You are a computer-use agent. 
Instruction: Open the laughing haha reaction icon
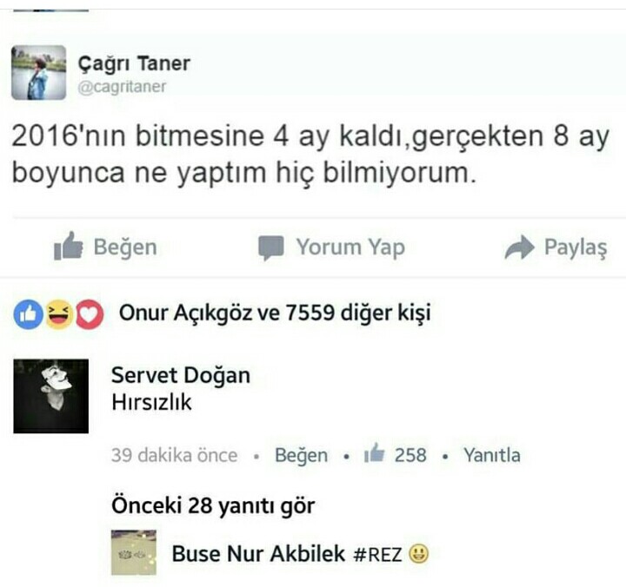click(59, 314)
